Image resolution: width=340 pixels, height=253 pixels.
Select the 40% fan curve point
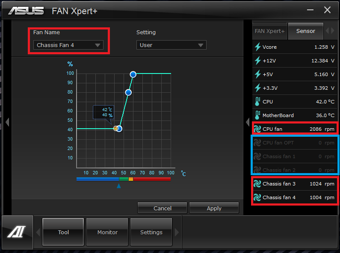click(119, 129)
